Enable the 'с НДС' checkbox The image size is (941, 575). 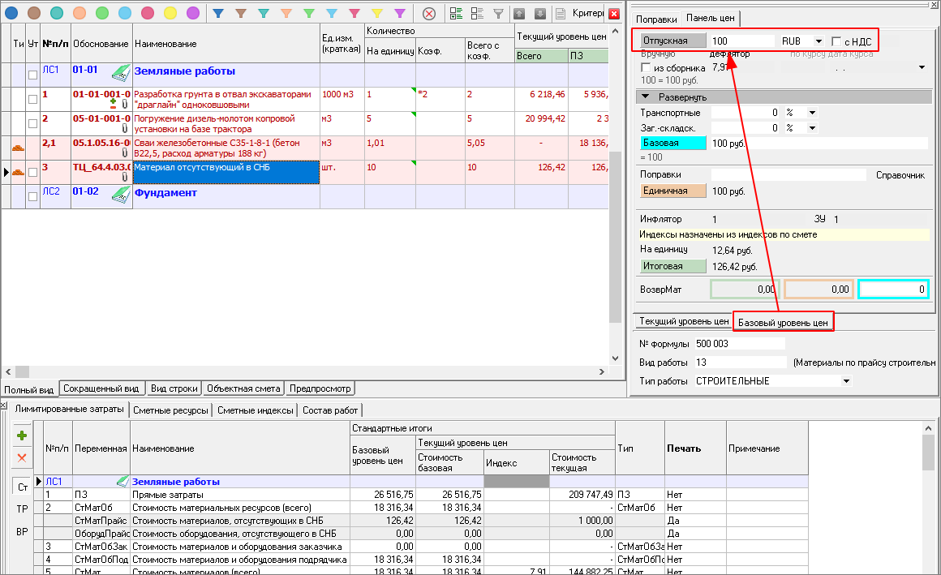pos(837,41)
